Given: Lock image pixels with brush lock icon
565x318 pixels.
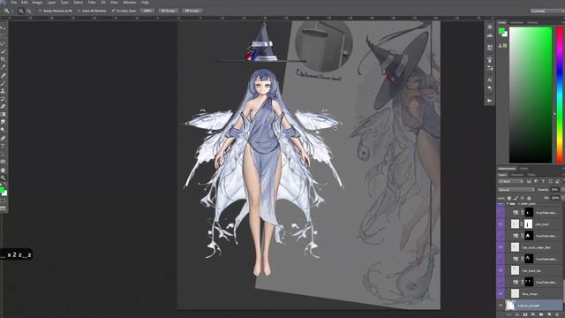Looking at the screenshot, I should 516,198.
